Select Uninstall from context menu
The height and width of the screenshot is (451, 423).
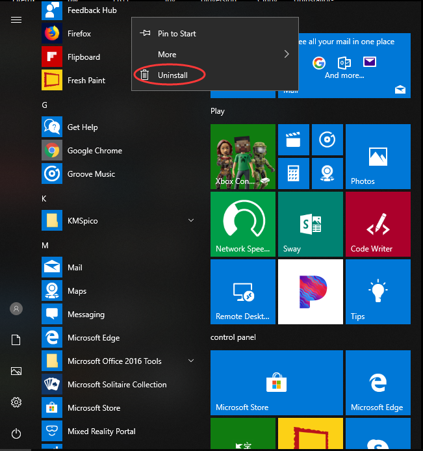coord(215,75)
